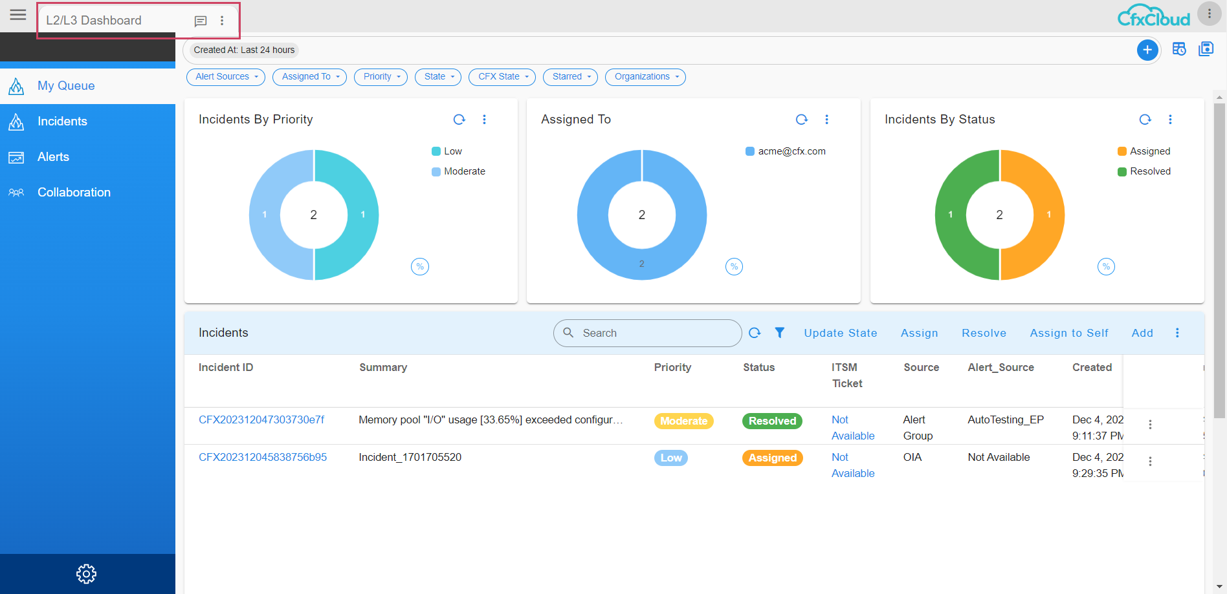
Task: Open settings gear in sidebar
Action: [x=86, y=573]
